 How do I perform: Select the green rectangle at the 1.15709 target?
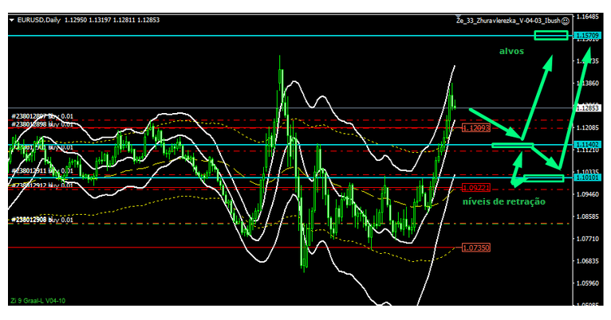click(x=550, y=35)
